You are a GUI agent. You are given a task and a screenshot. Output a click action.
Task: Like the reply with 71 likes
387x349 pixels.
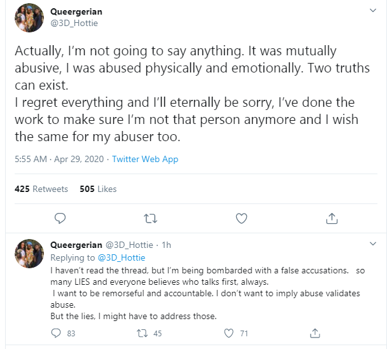point(230,333)
